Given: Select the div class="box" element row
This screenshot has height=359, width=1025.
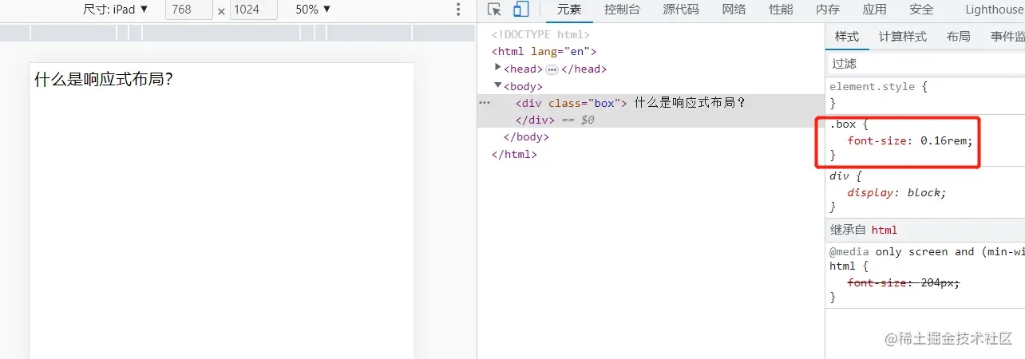Looking at the screenshot, I should (x=651, y=103).
